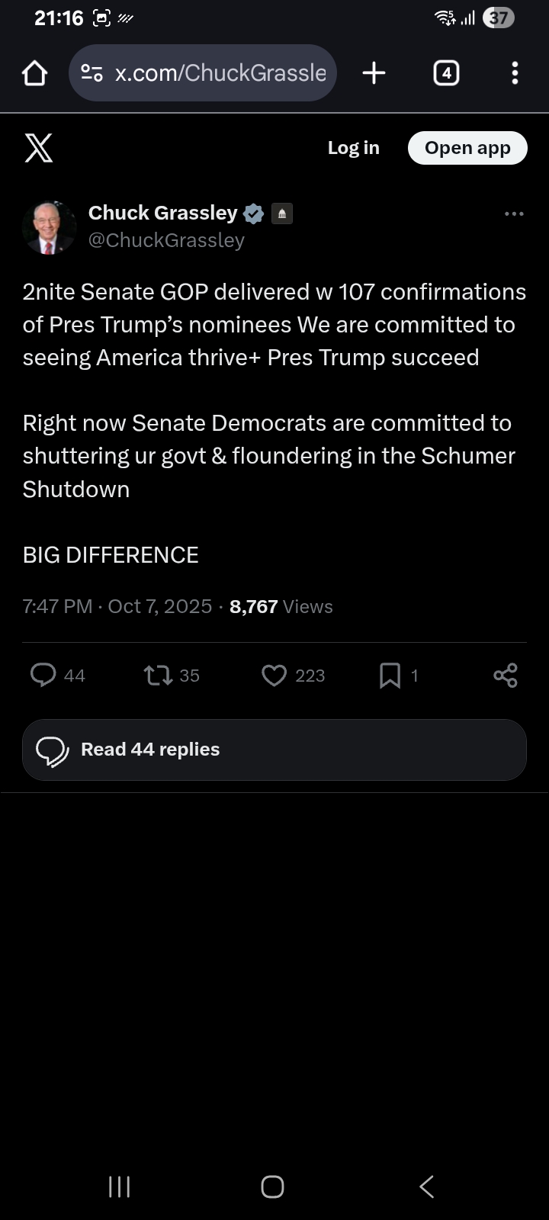Open site info icon in address bar
Image resolution: width=549 pixels, height=1220 pixels.
pyautogui.click(x=91, y=73)
